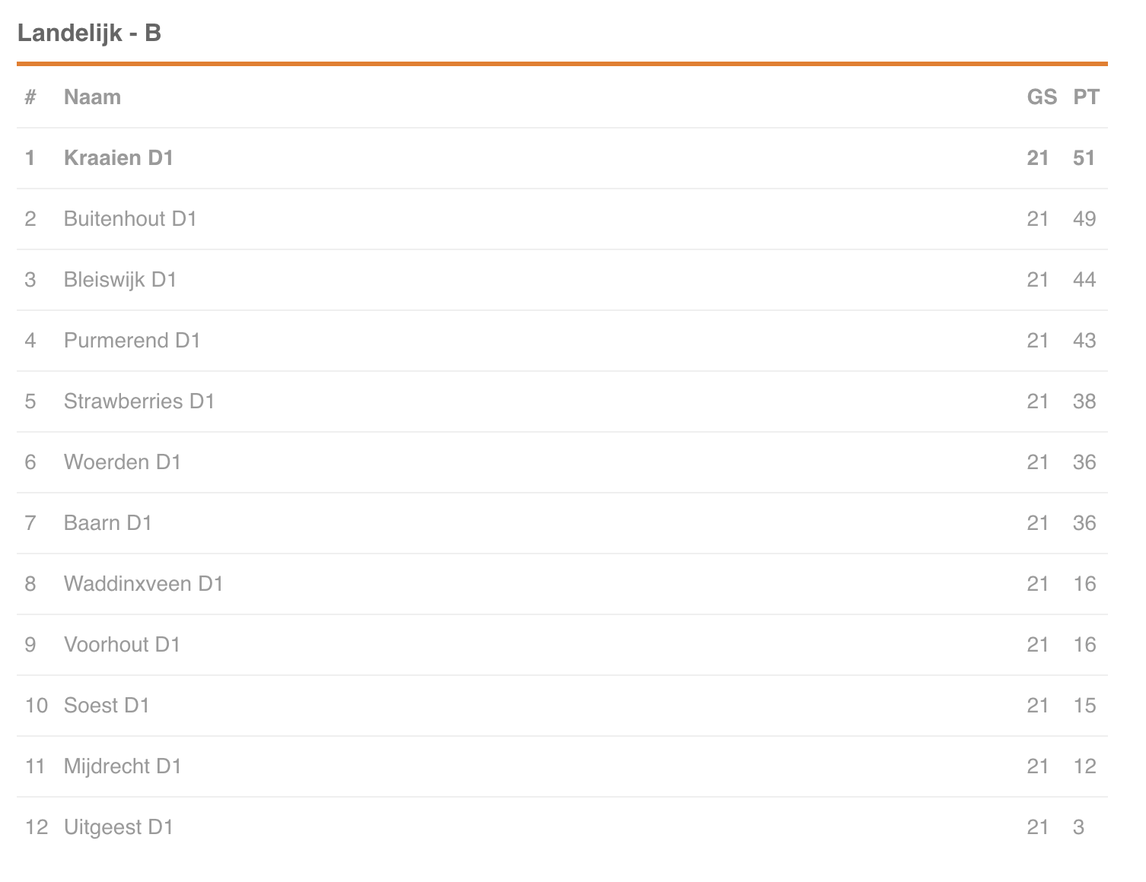This screenshot has height=882, width=1146.
Task: Open Bleiswijk D1 team entry
Action: (120, 280)
